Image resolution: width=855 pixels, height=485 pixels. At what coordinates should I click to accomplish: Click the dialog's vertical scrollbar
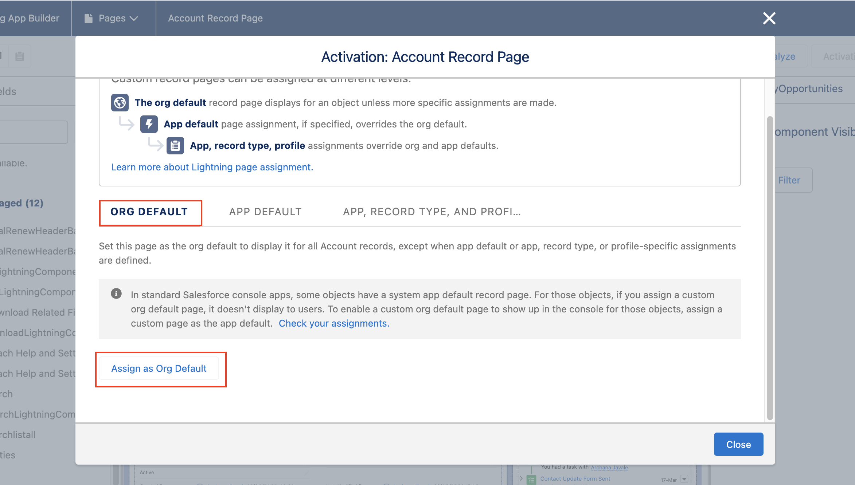click(x=770, y=268)
